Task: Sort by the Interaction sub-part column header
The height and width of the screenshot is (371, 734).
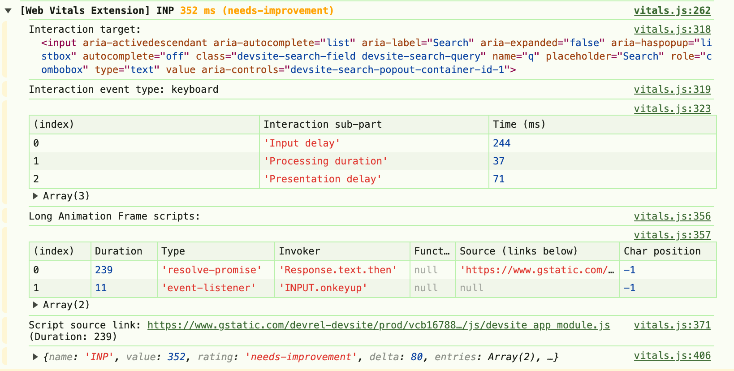Action: click(323, 125)
